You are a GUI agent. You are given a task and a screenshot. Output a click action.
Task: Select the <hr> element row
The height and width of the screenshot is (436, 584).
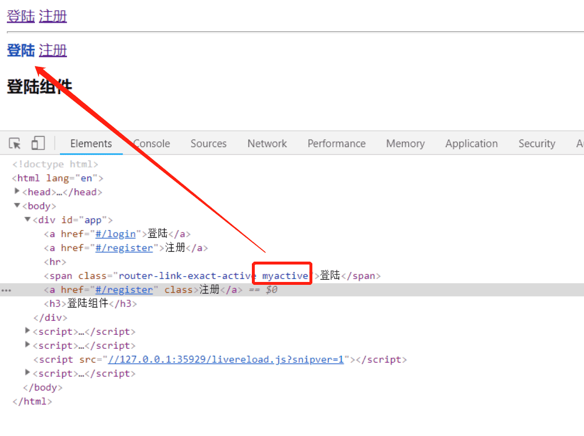(55, 262)
